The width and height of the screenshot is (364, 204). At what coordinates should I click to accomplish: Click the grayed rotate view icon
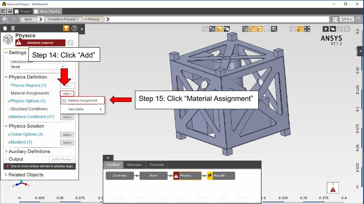click(340, 29)
